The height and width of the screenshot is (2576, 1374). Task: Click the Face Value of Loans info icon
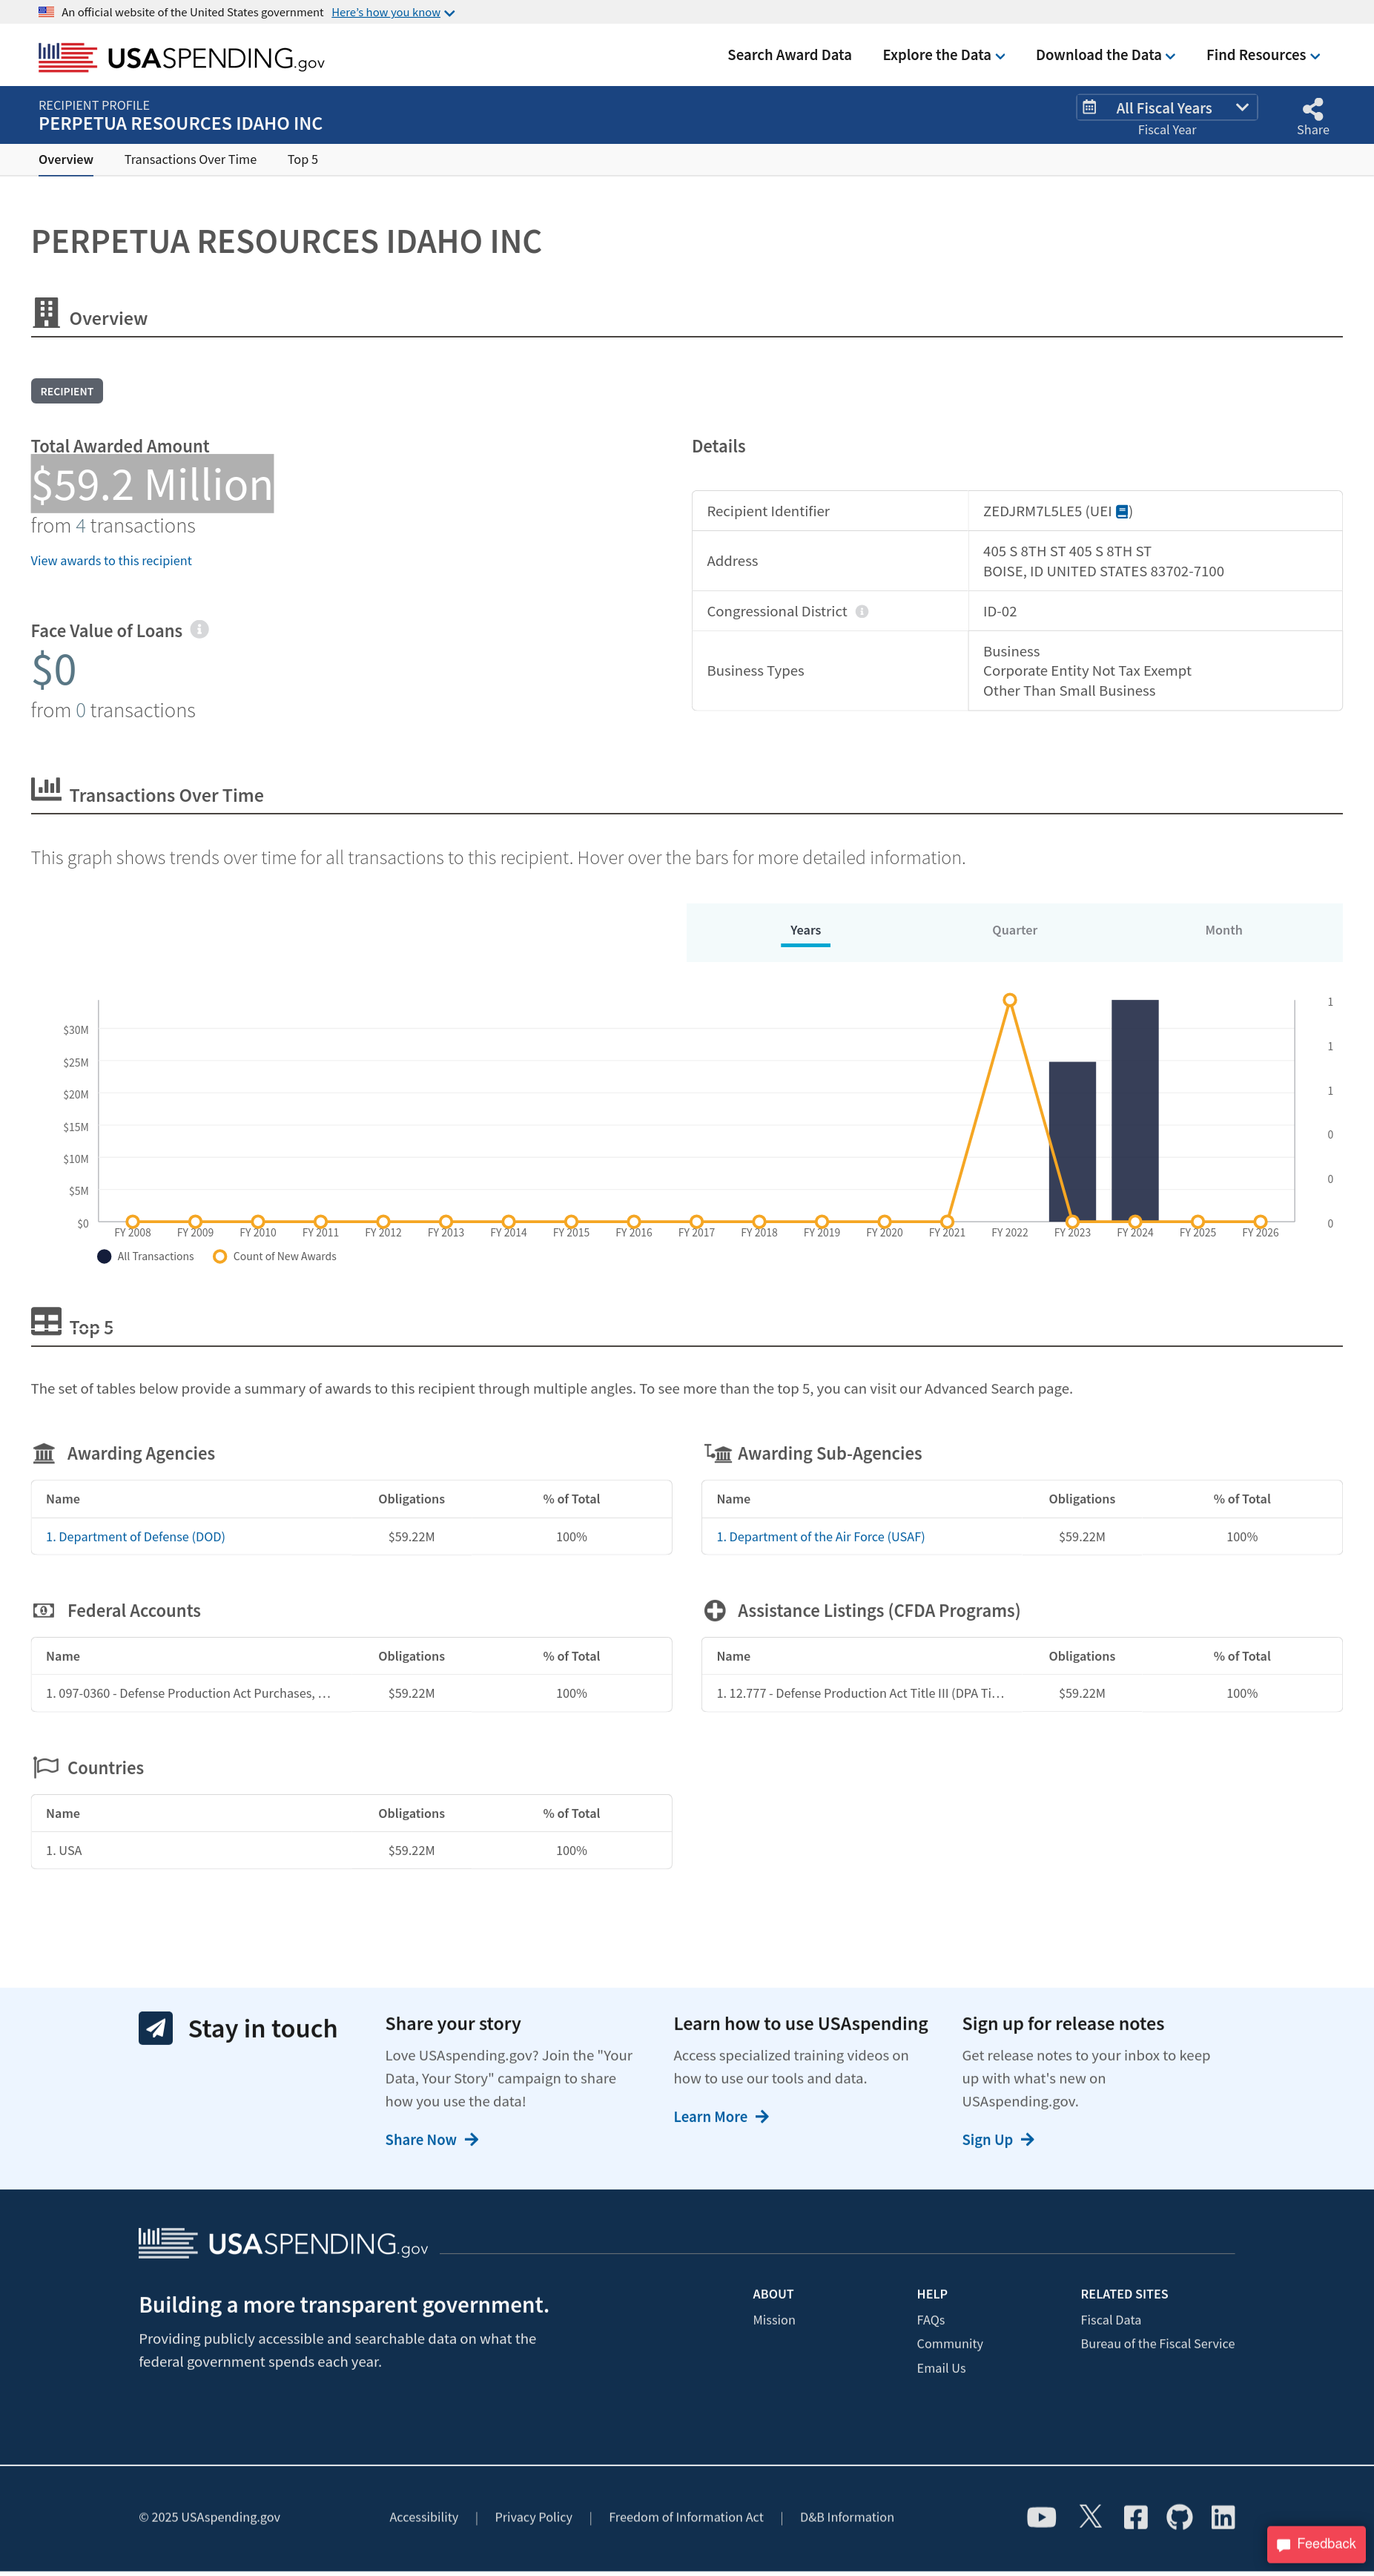click(200, 629)
